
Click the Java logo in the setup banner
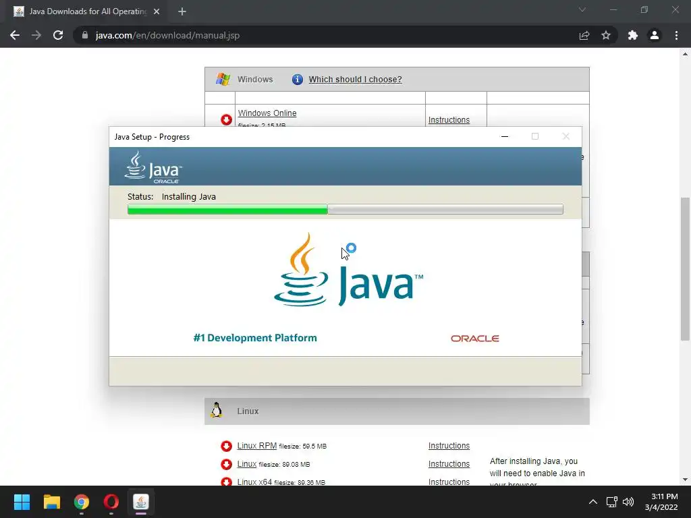153,167
